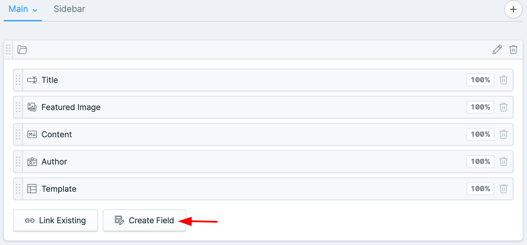Viewport: 527px width, 245px height.
Task: Remove the Title field using its trash icon
Action: 503,80
